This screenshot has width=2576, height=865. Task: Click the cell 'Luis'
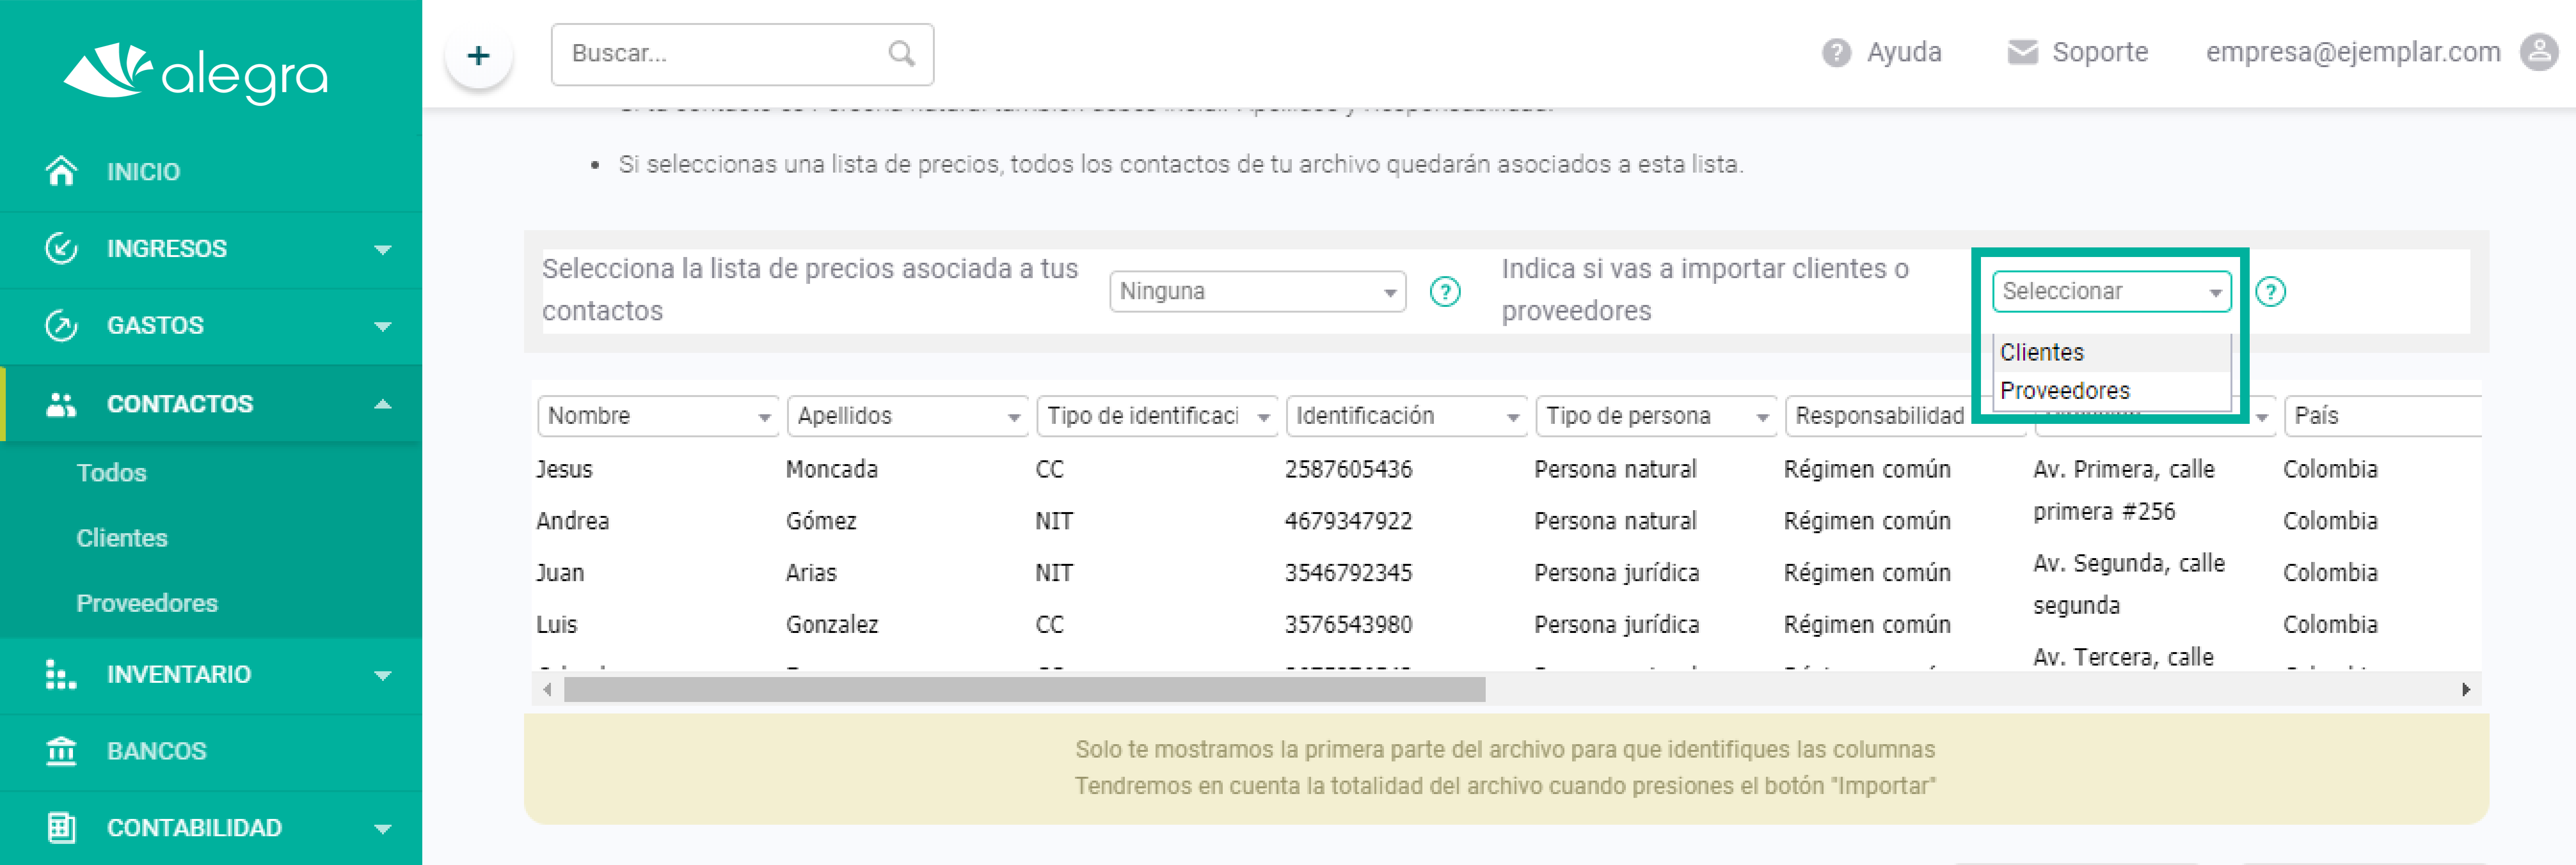556,625
